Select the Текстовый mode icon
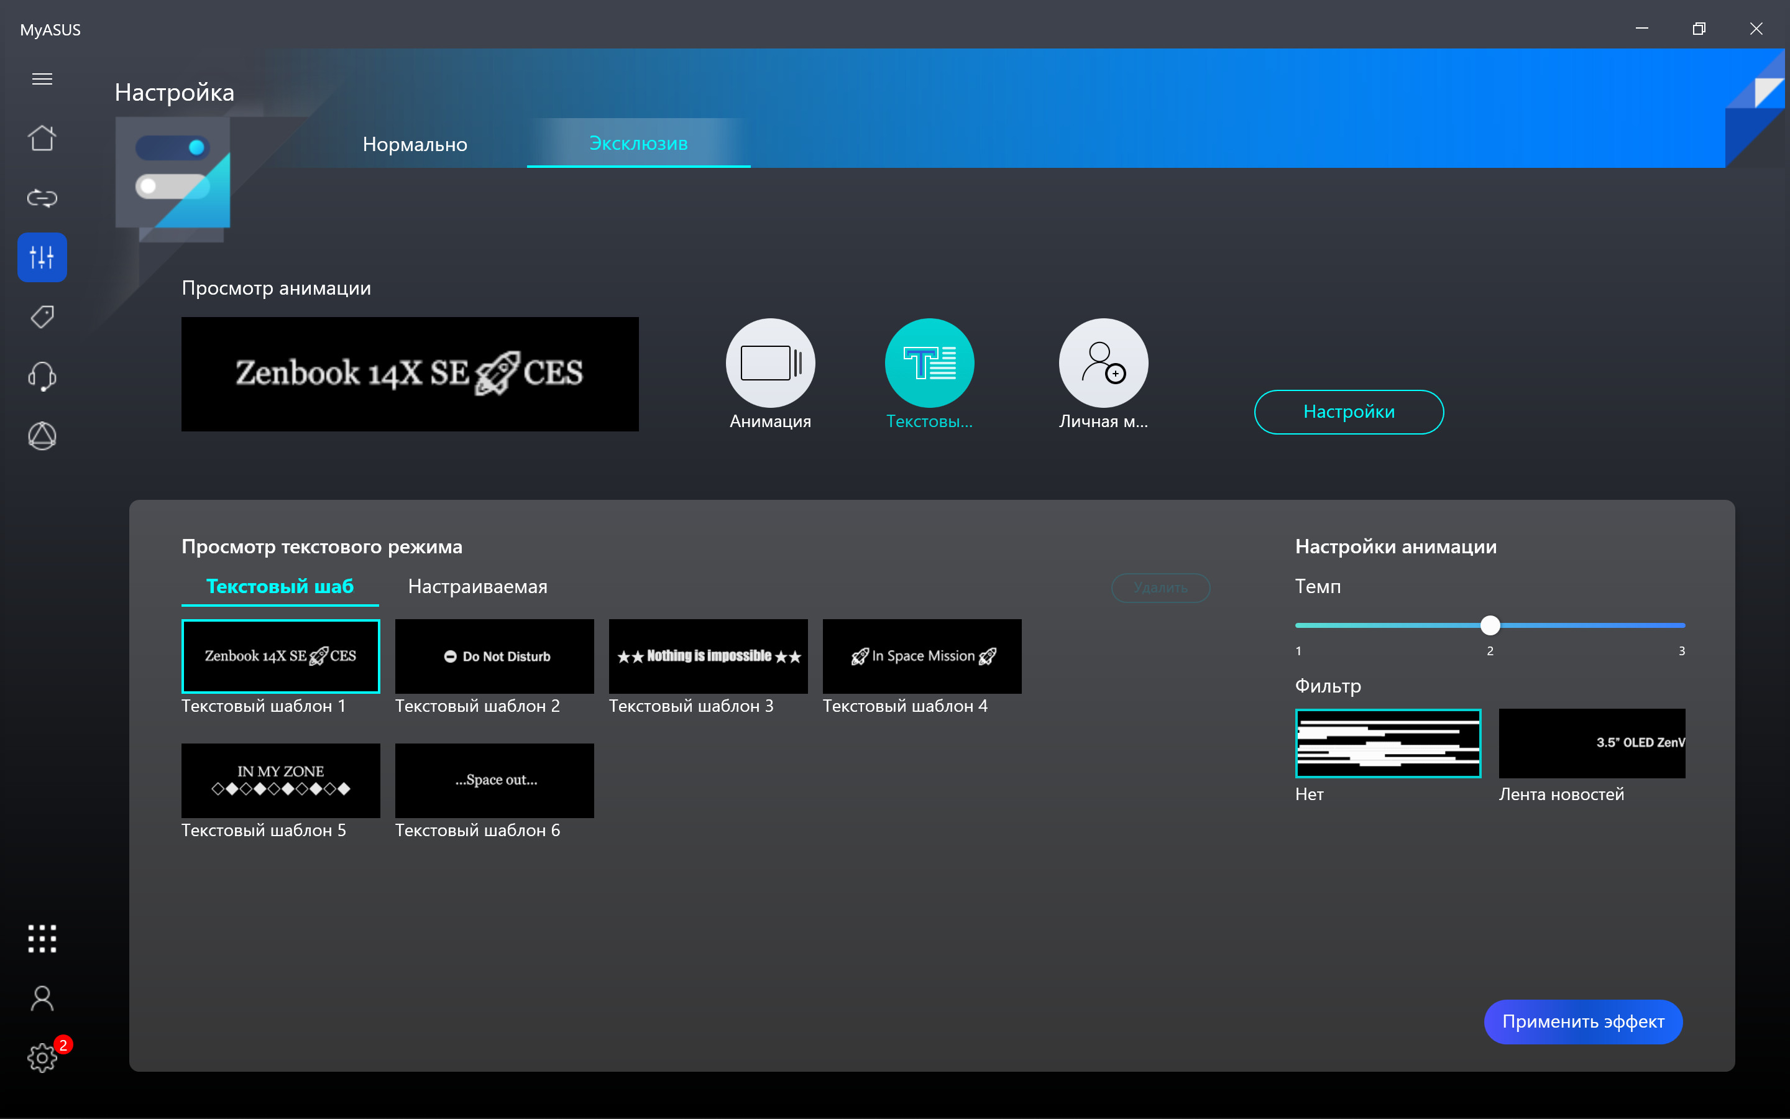The width and height of the screenshot is (1790, 1119). tap(929, 364)
